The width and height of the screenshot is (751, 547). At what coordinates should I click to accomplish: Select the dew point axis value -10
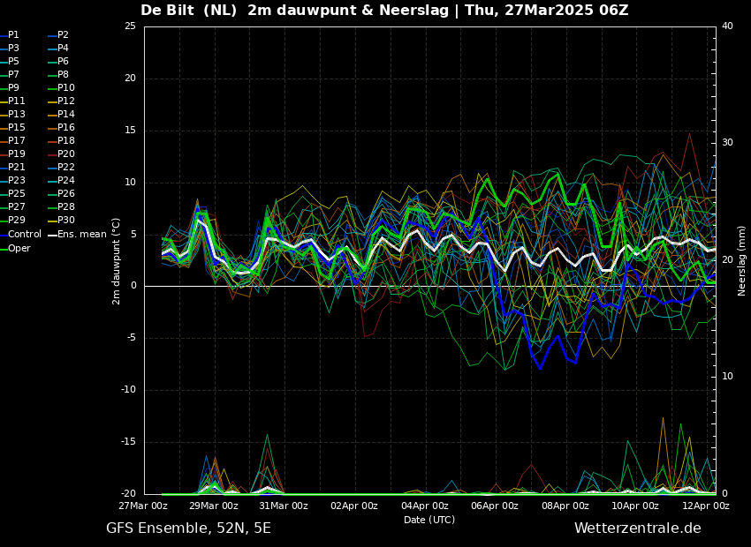(129, 390)
